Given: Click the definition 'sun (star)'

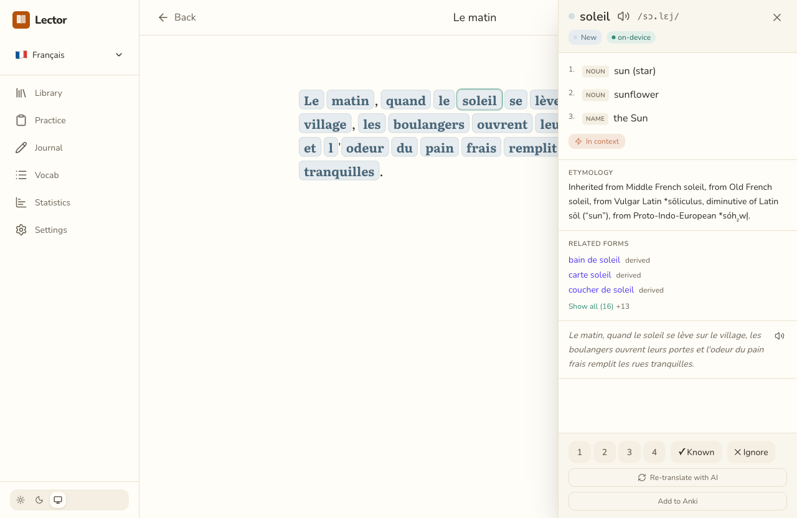Looking at the screenshot, I should click(x=634, y=71).
